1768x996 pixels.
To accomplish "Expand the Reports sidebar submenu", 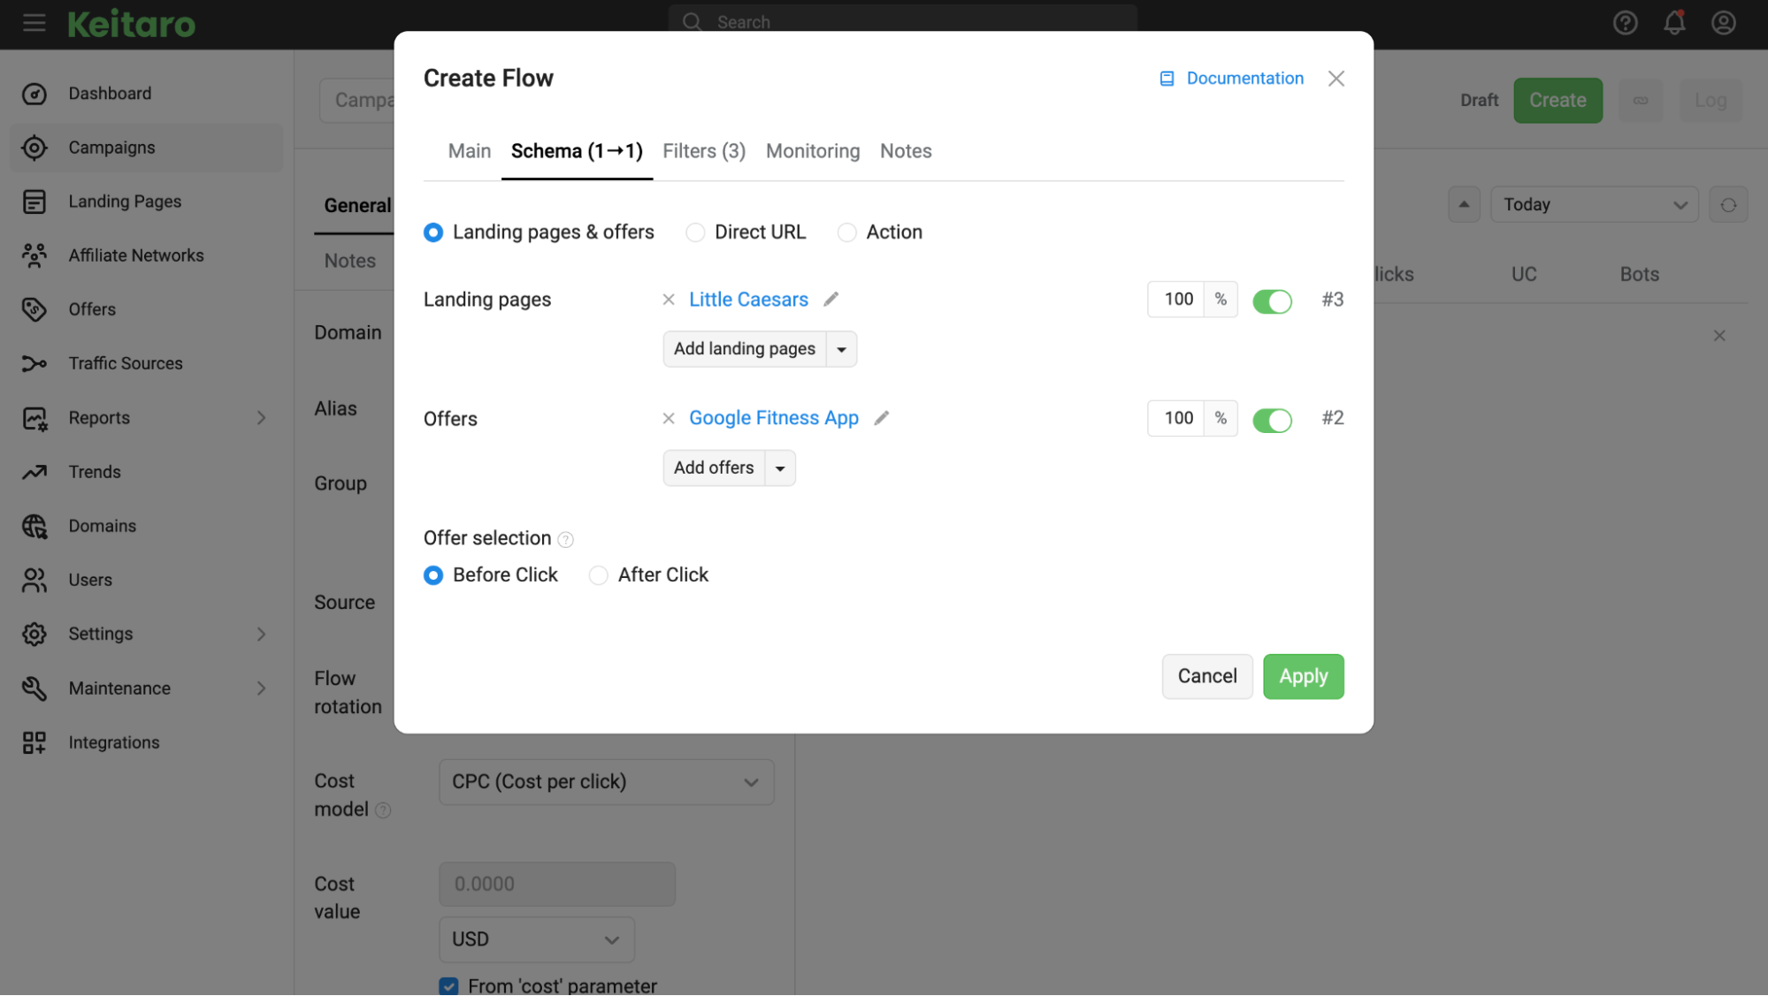I will (261, 418).
